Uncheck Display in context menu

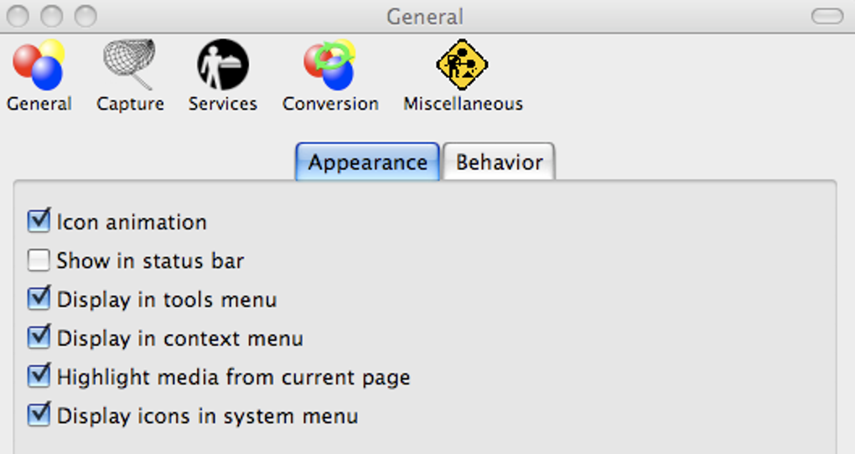[x=39, y=338]
